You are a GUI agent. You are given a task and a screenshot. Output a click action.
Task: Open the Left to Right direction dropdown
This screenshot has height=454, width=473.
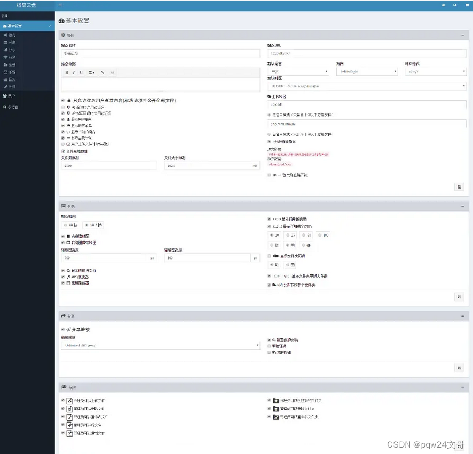coord(367,71)
